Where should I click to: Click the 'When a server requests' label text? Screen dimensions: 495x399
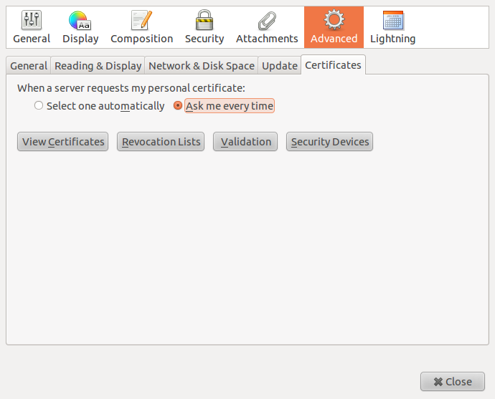[131, 88]
